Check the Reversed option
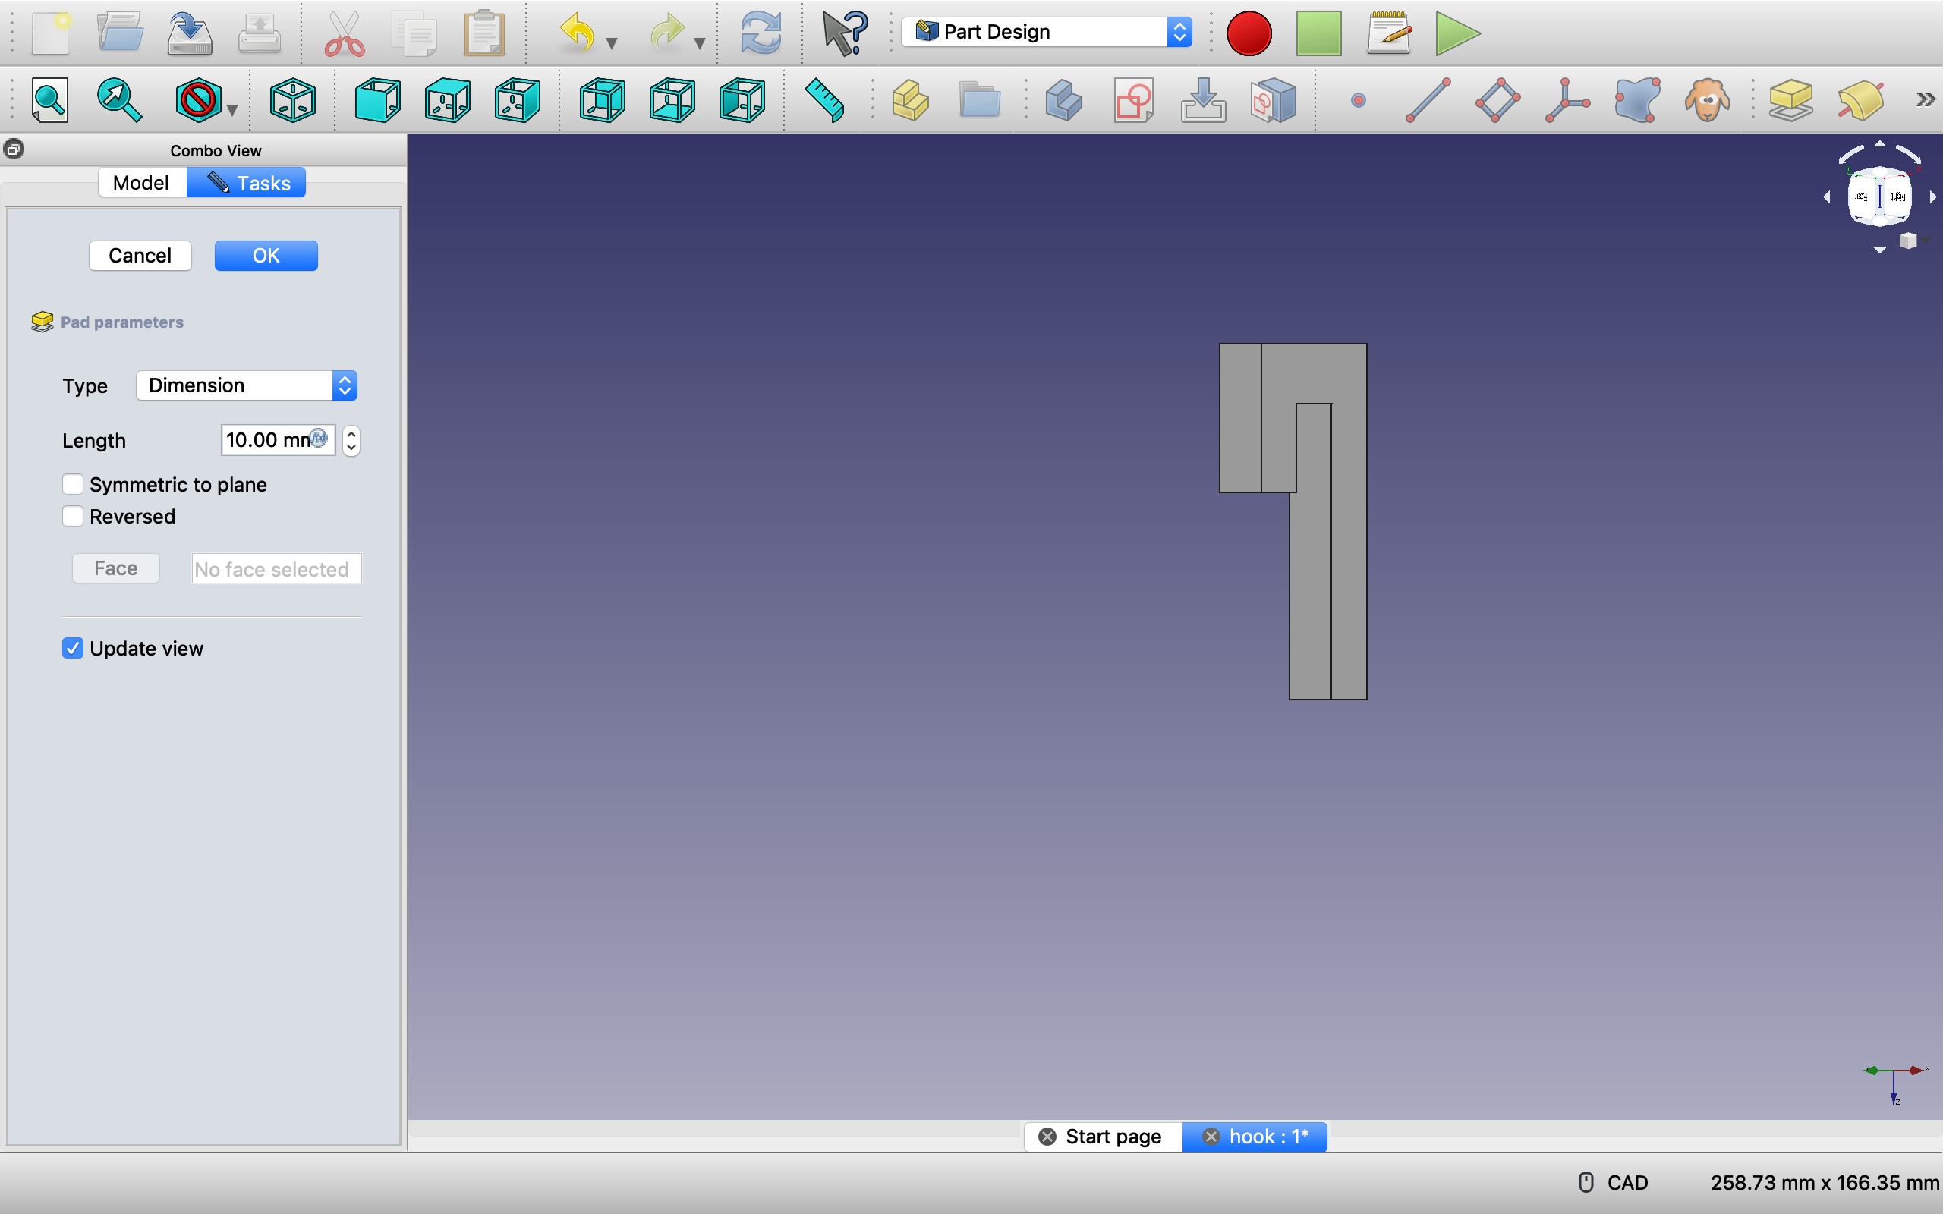 73,516
